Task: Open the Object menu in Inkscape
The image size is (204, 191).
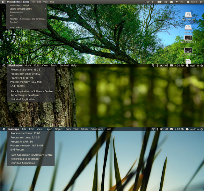Action: [59, 129]
